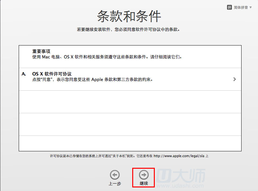Click the subtitle about agreeing to license terms
Image resolution: width=258 pixels, height=191 pixels.
pyautogui.click(x=128, y=30)
